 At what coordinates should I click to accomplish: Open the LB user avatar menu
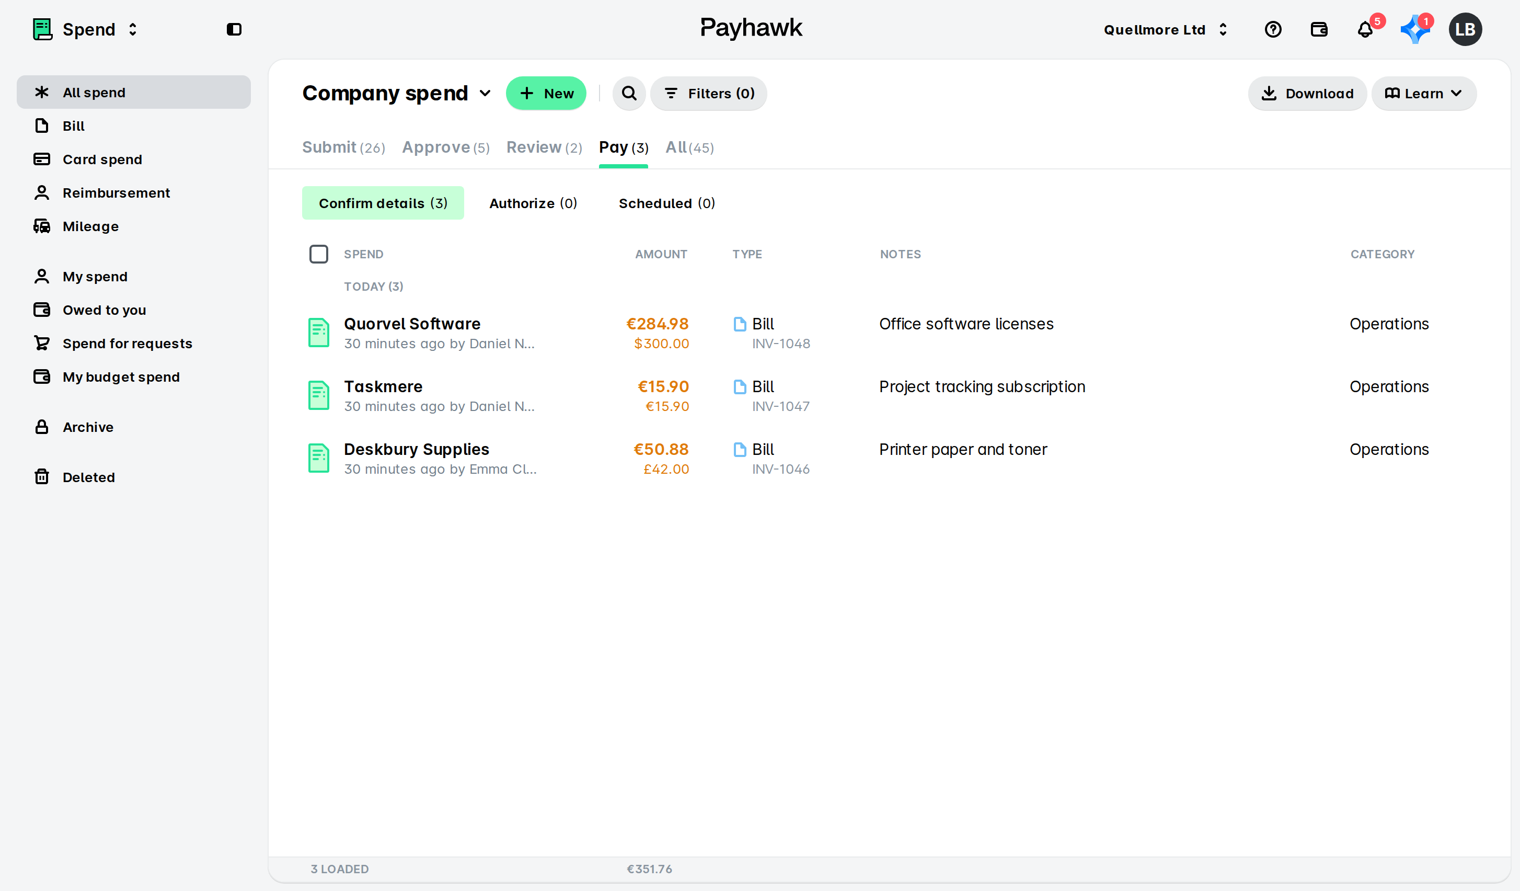(x=1465, y=29)
